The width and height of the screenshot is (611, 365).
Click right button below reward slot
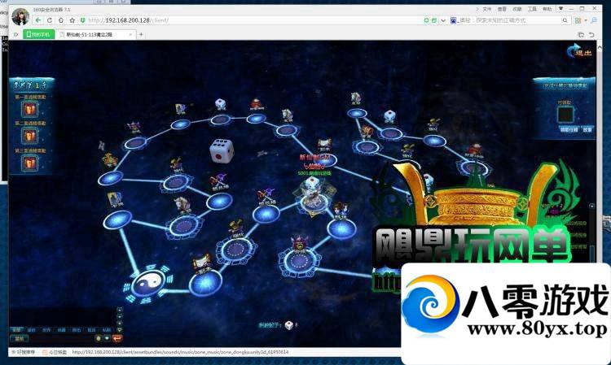(587, 129)
